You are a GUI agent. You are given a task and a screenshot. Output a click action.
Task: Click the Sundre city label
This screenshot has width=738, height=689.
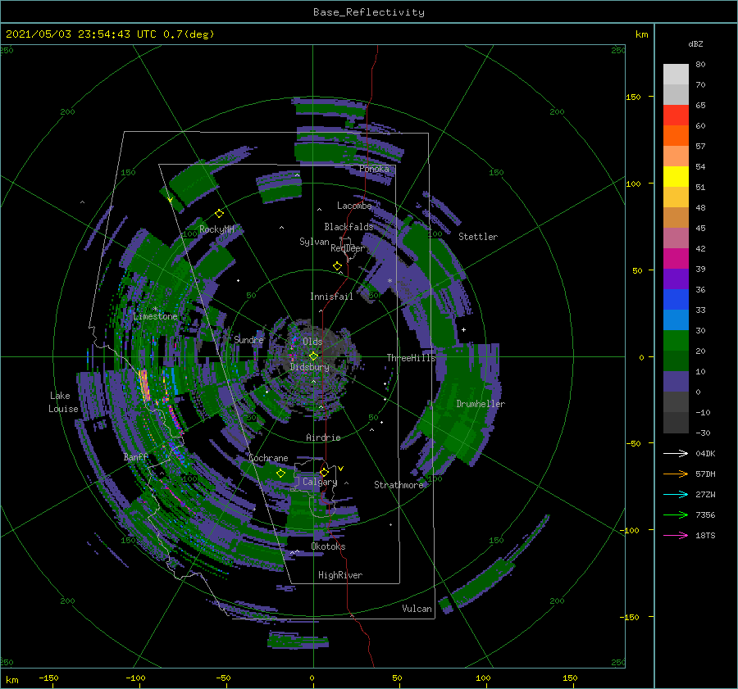pos(248,339)
